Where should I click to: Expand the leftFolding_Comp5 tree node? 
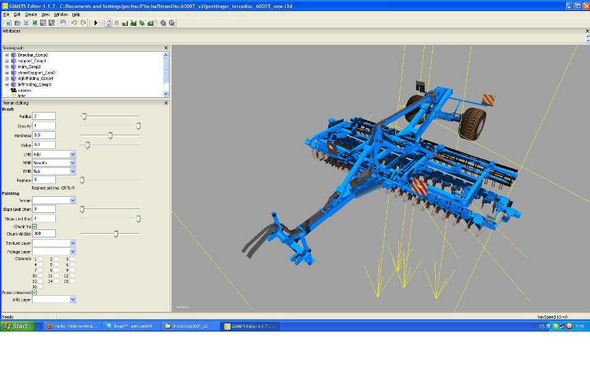pos(7,84)
